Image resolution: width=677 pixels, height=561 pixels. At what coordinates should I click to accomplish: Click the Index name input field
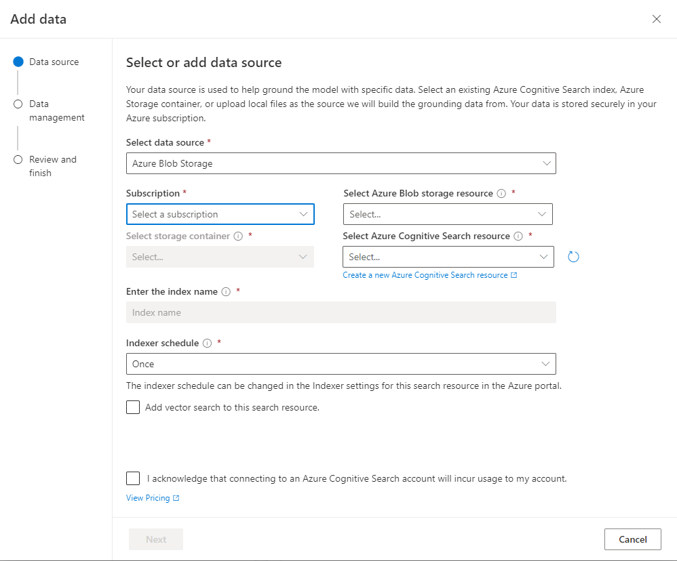click(x=341, y=312)
